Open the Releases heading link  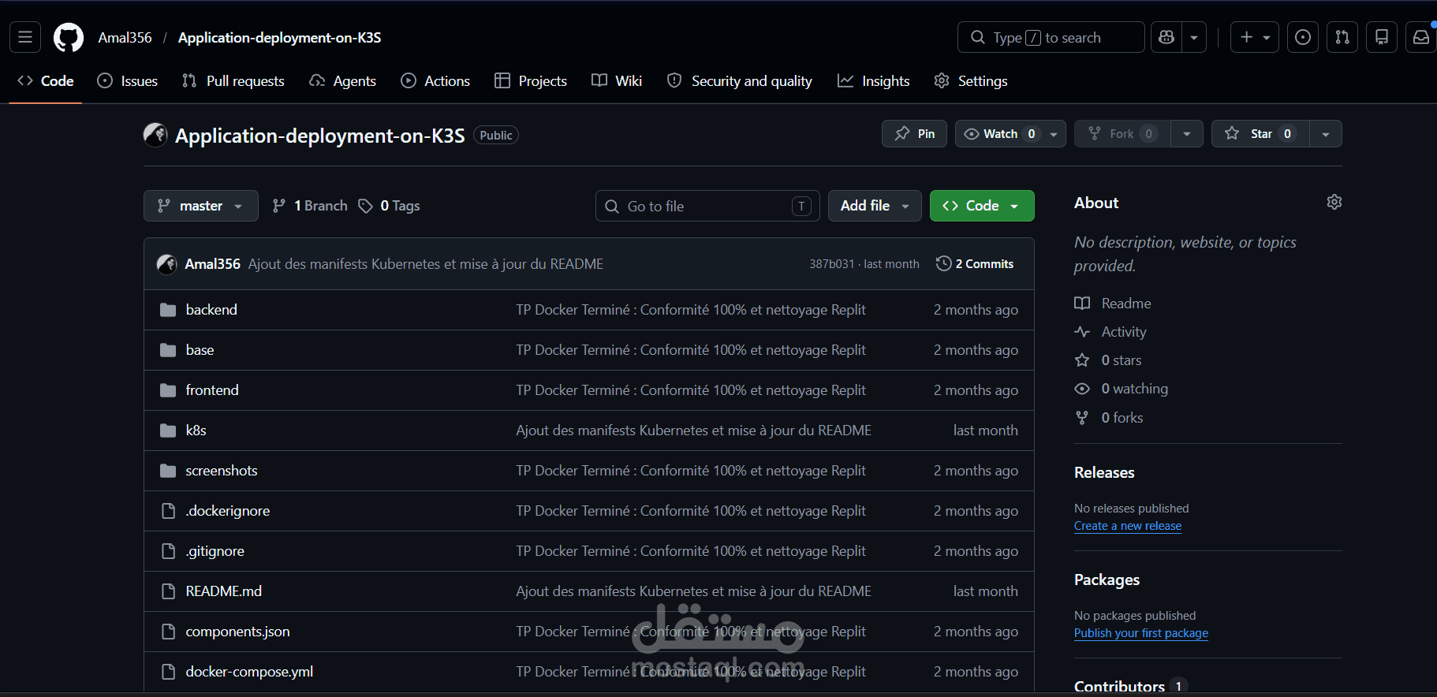(x=1104, y=472)
